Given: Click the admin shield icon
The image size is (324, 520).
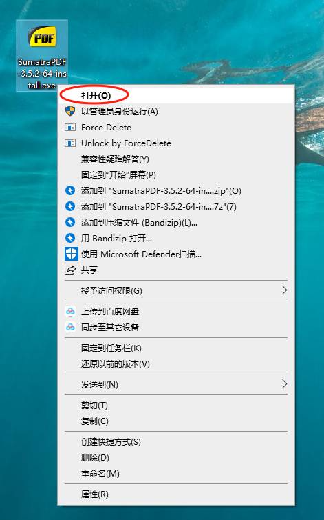Looking at the screenshot, I should (70, 111).
